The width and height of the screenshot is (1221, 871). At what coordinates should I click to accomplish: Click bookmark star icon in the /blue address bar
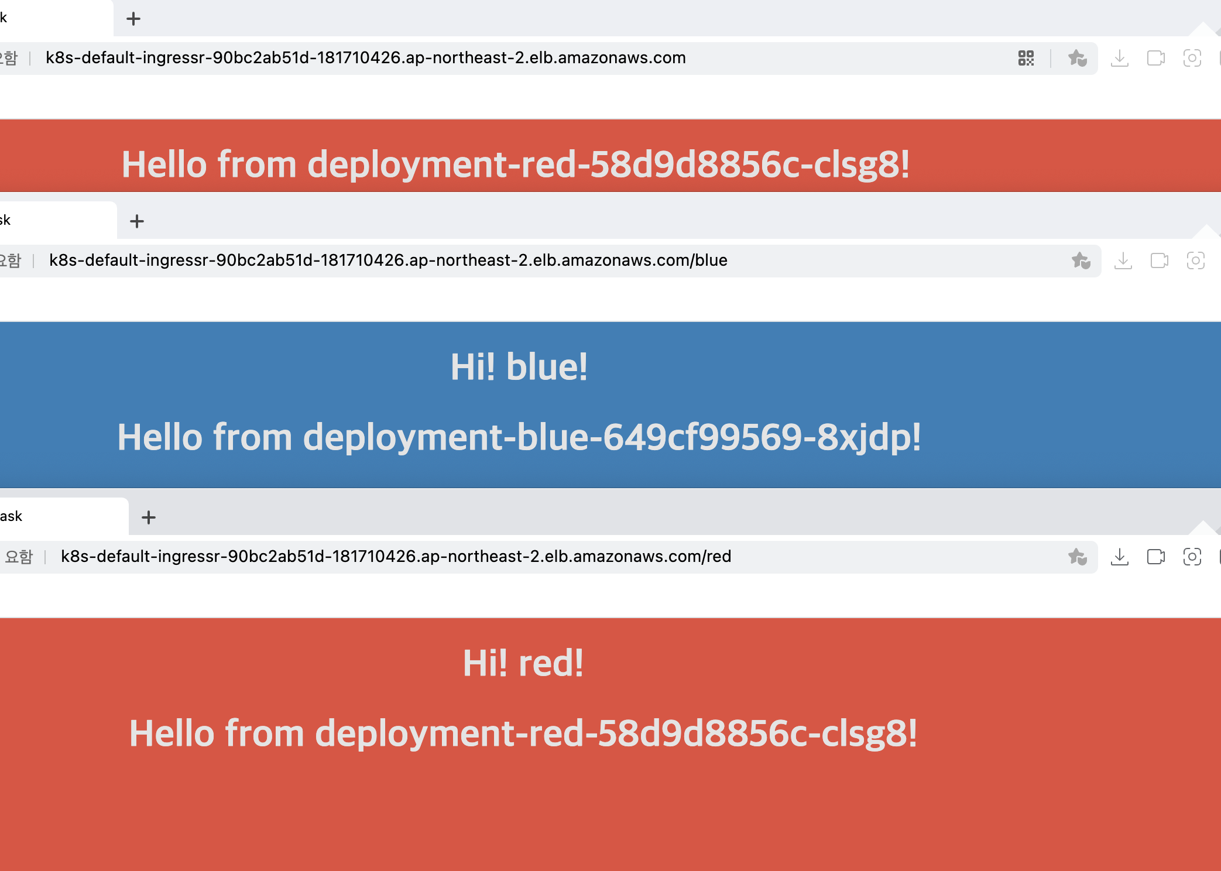1081,260
